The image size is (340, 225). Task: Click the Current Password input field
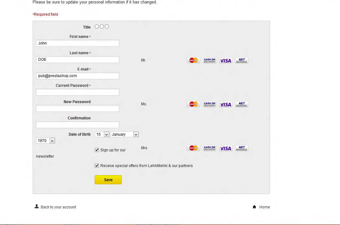pos(77,92)
